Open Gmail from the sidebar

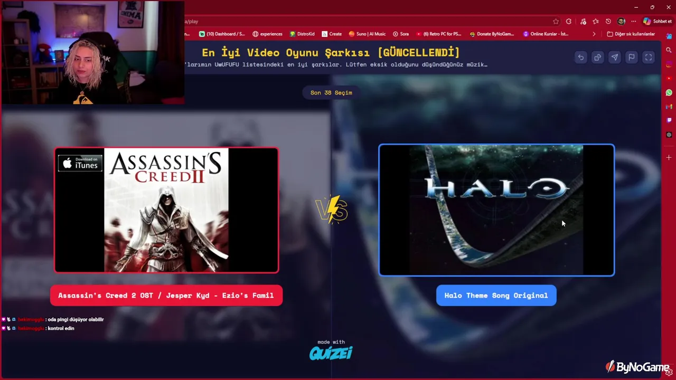click(669, 107)
